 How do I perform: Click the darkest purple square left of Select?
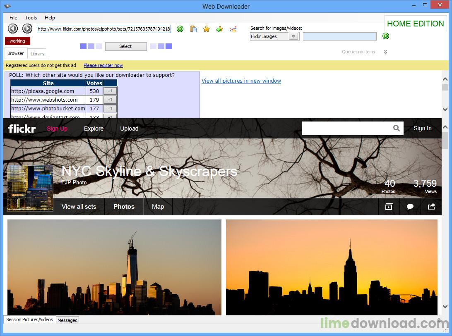tap(83, 46)
